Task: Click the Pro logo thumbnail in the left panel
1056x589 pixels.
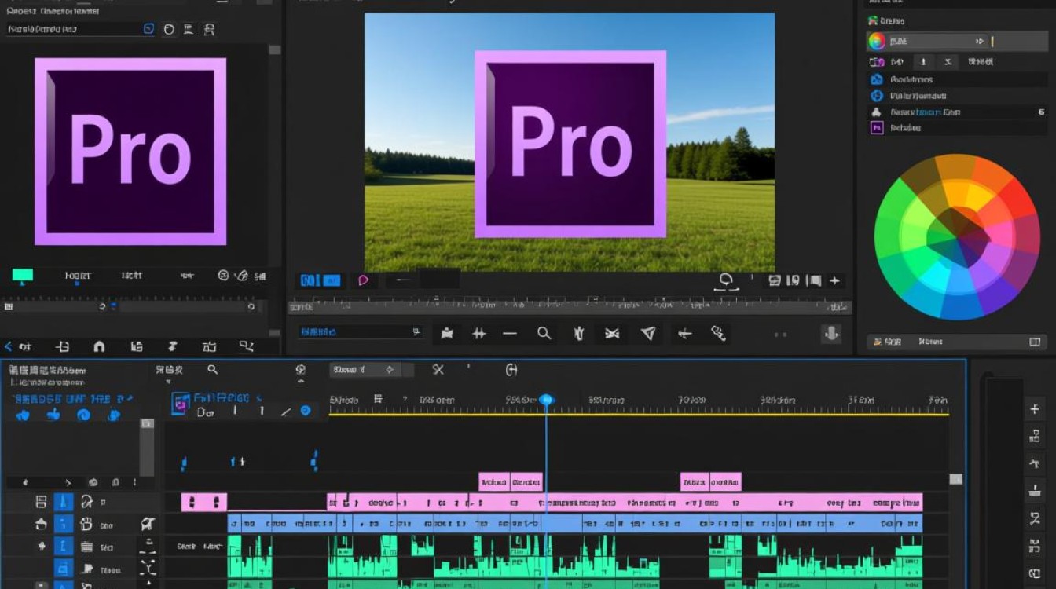Action: [x=130, y=151]
